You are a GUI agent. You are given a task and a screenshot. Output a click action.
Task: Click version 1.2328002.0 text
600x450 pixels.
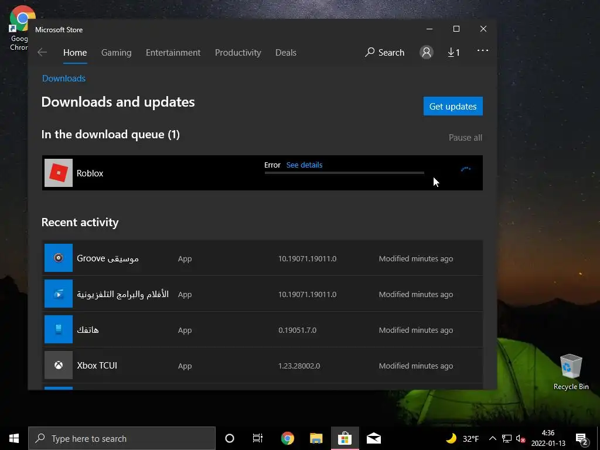[299, 366]
